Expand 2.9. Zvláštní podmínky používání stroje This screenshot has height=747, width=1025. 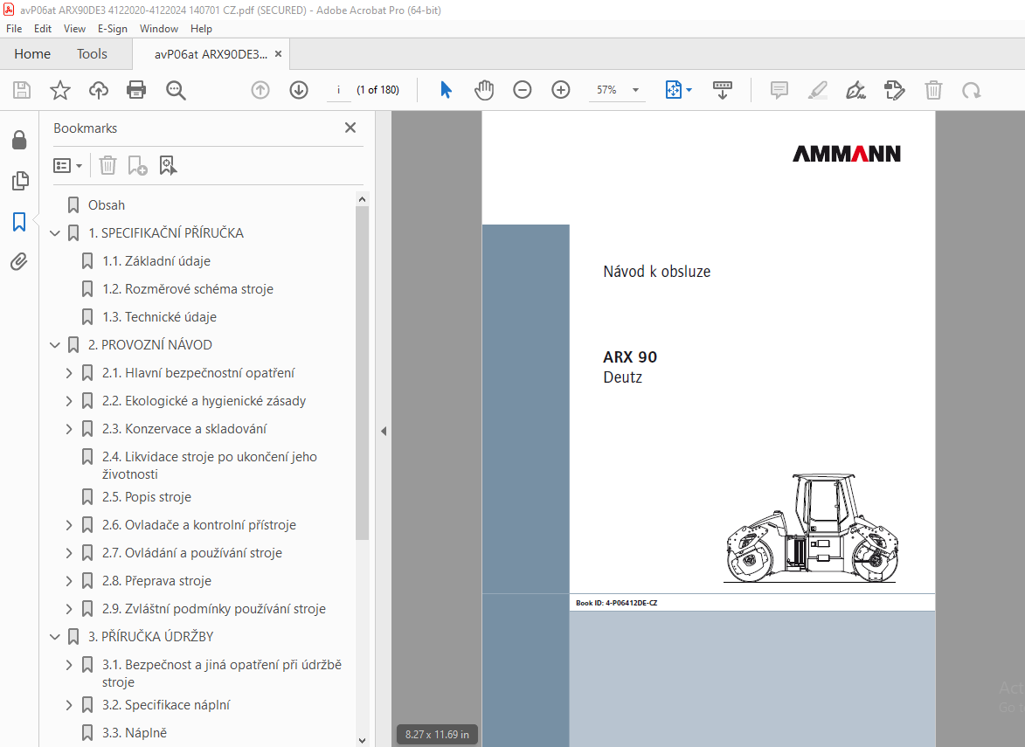(69, 609)
